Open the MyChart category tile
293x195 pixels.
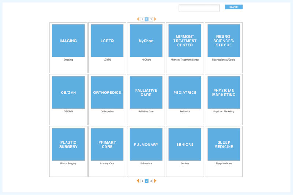[x=146, y=41]
